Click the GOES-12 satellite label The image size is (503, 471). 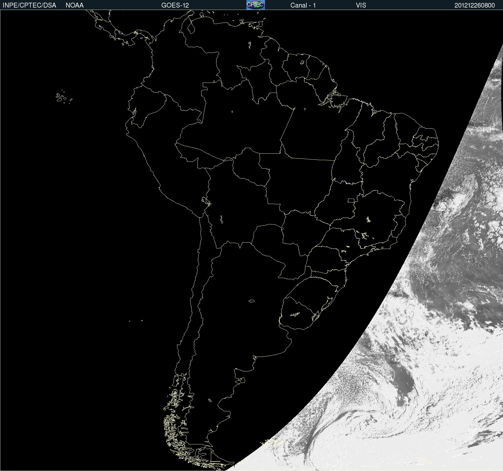tap(175, 5)
